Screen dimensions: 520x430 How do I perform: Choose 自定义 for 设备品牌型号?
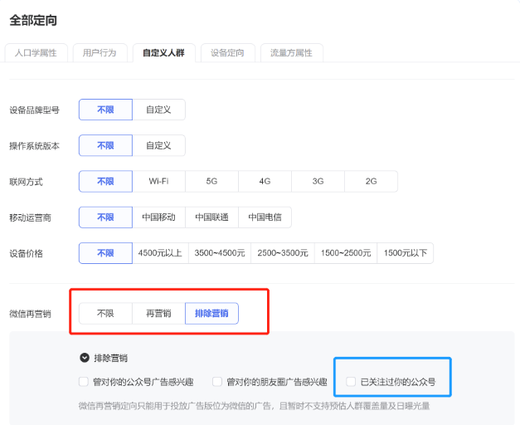[x=158, y=110]
